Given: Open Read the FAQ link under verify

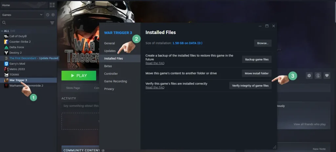Looking at the screenshot, I should pyautogui.click(x=155, y=87).
